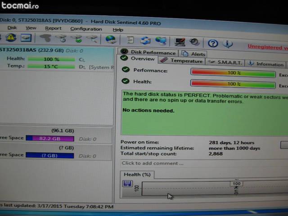The image size is (288, 216).
Task: Click the disk with green checkmark icon
Action: tap(77, 39)
